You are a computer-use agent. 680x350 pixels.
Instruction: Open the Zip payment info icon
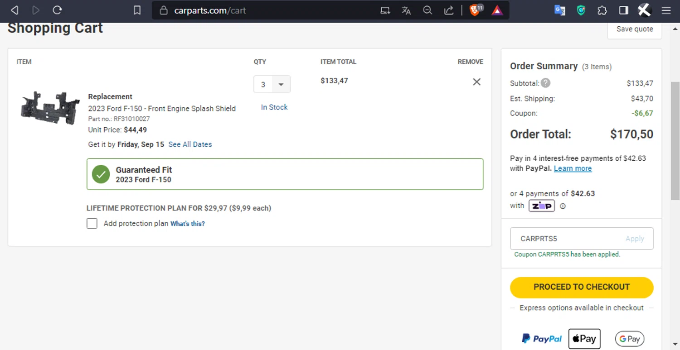563,206
